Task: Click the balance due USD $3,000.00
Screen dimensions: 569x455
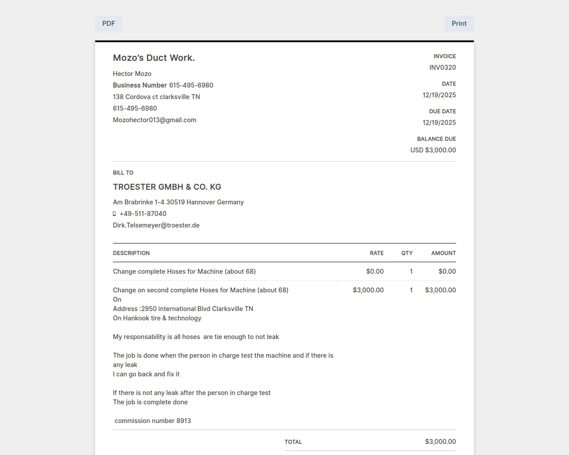Action: 433,150
